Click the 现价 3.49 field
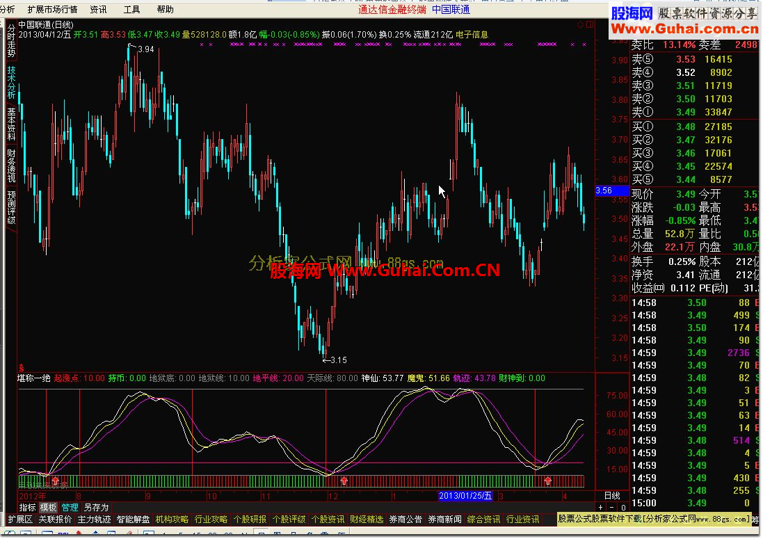 tap(664, 194)
